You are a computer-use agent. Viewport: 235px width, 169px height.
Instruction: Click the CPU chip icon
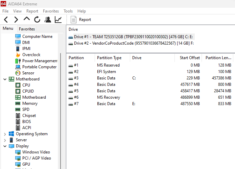pos(18,85)
